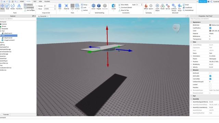Click Show Welds option
The height and width of the screenshot is (123, 219).
point(124,5)
